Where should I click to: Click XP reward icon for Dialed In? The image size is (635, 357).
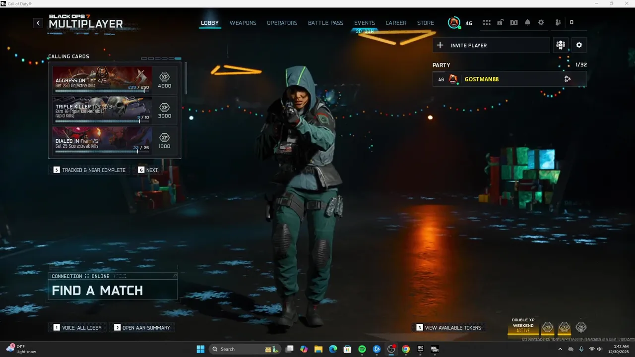(164, 137)
